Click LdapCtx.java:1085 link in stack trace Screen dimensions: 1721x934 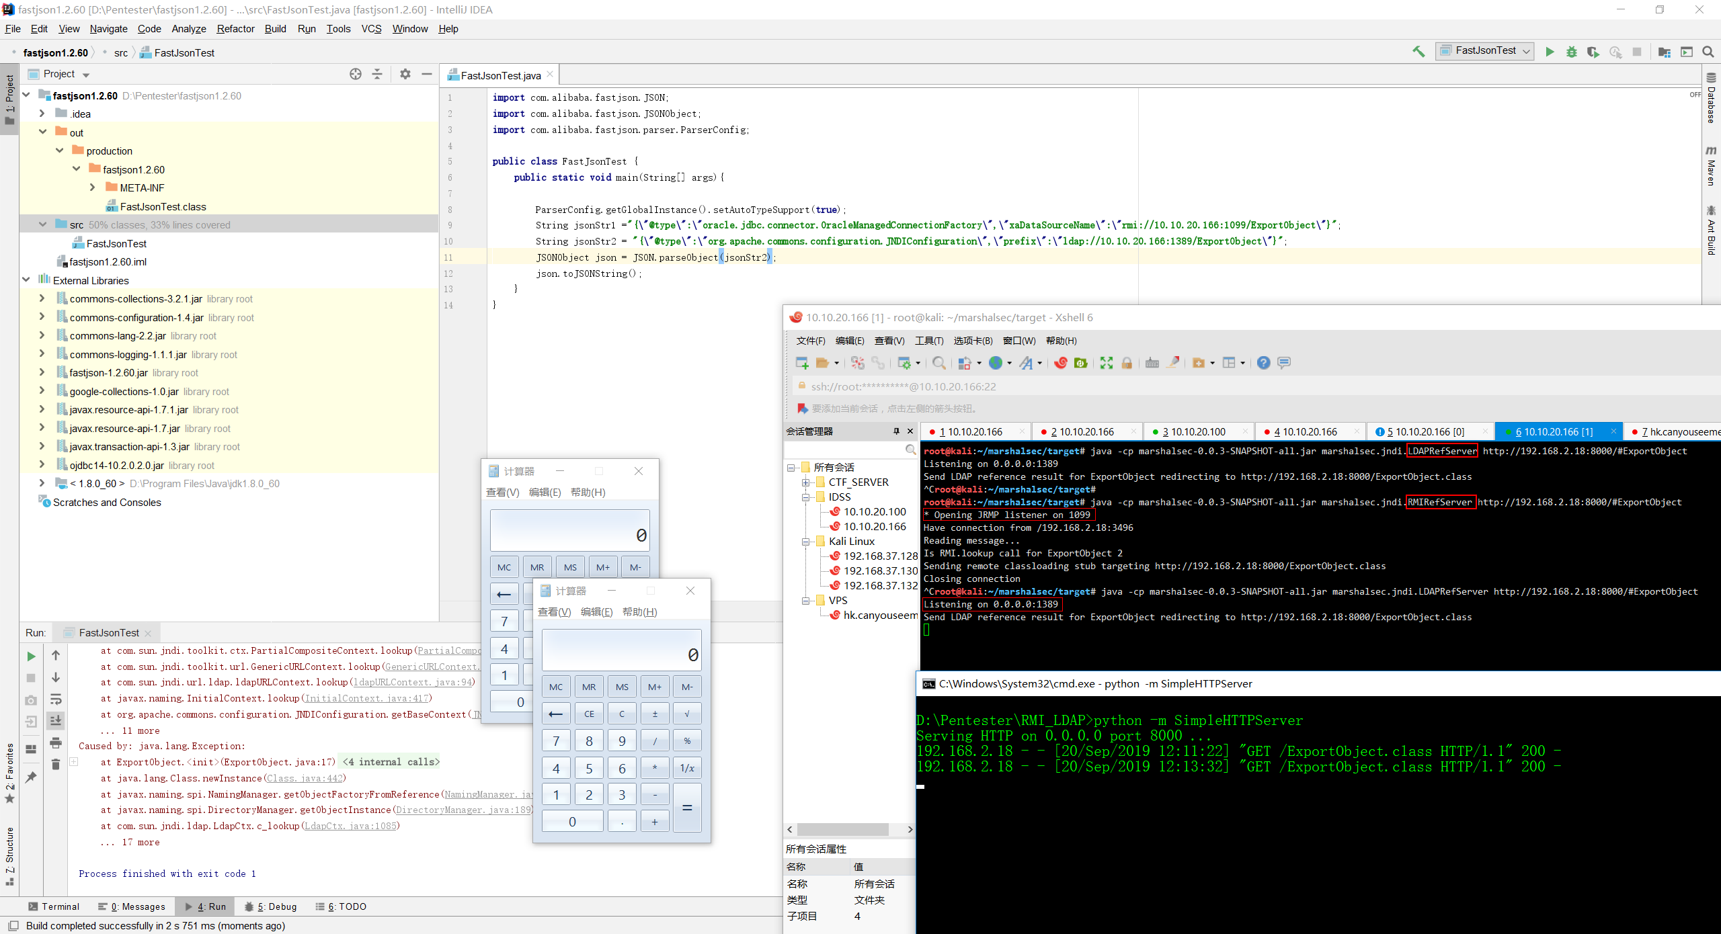[350, 826]
